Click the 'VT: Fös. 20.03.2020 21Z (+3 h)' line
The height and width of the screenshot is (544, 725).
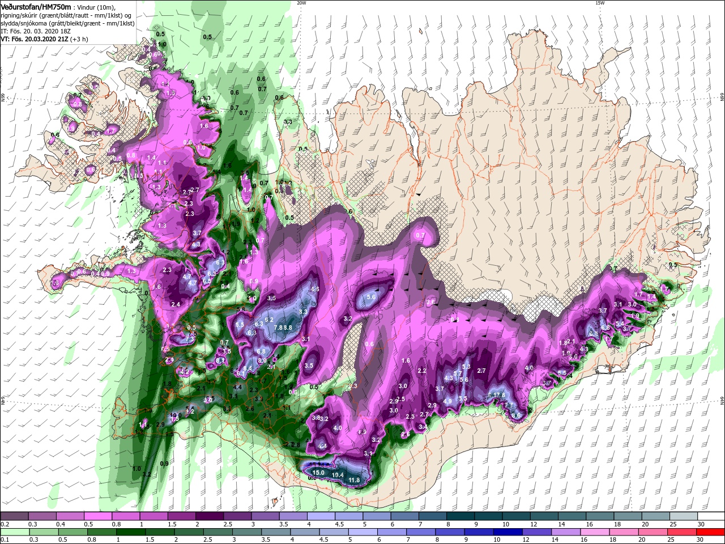43,40
